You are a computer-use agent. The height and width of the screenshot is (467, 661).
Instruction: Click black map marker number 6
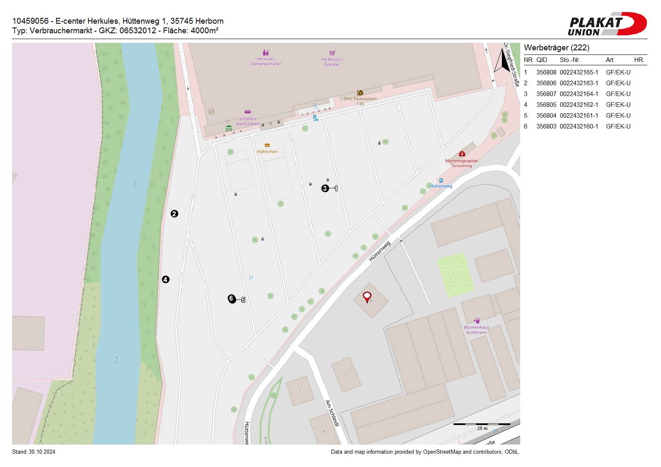232,299
